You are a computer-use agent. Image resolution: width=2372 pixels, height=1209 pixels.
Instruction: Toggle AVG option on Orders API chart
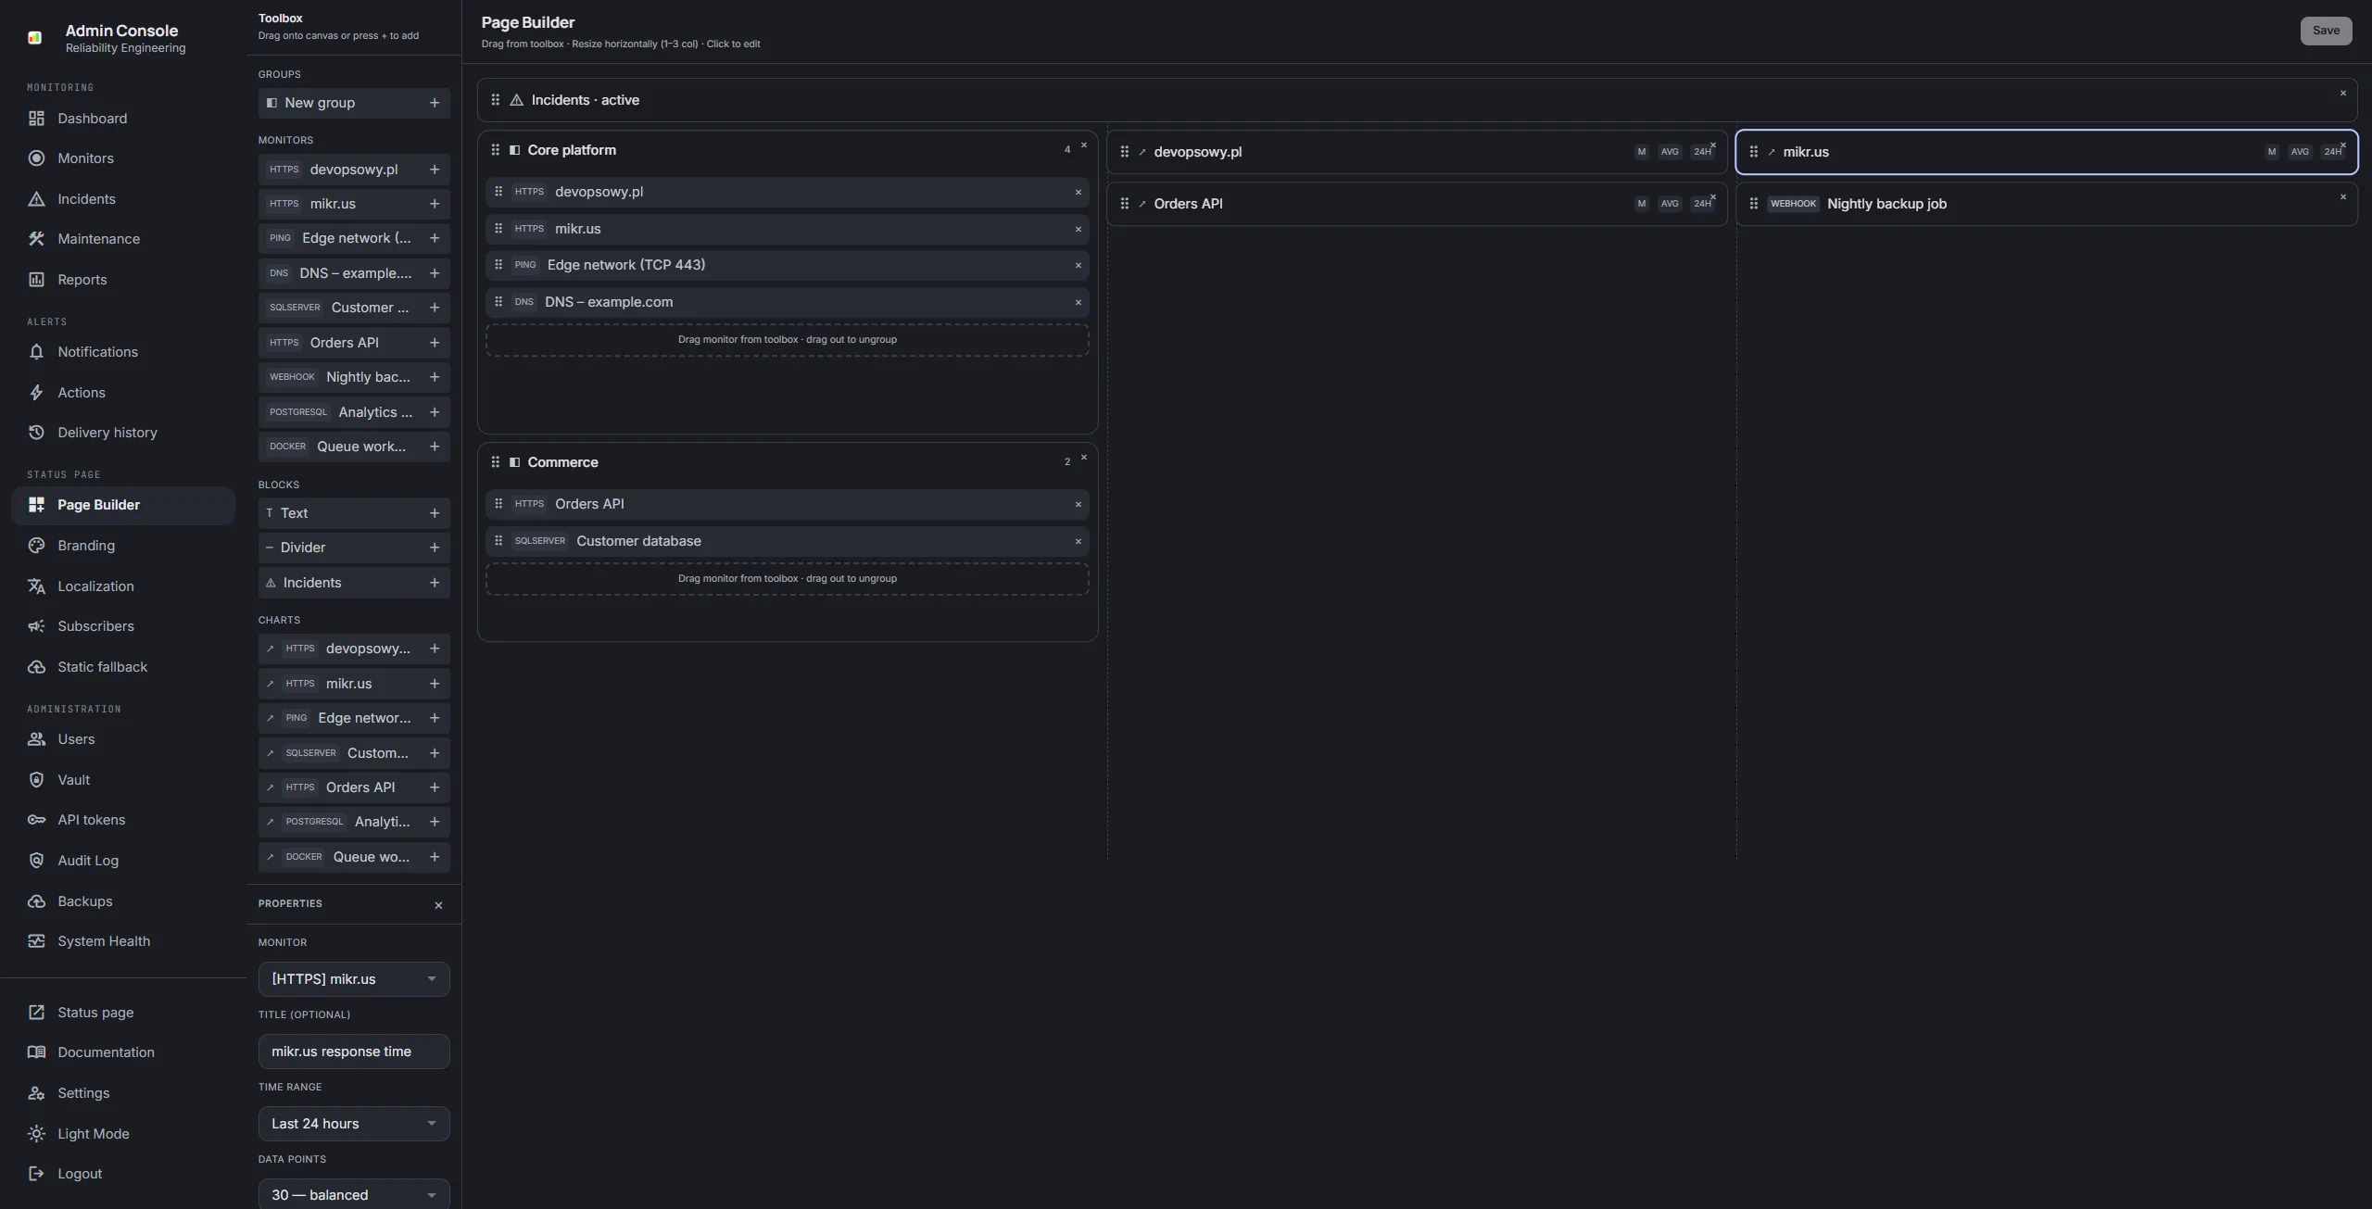click(1670, 204)
